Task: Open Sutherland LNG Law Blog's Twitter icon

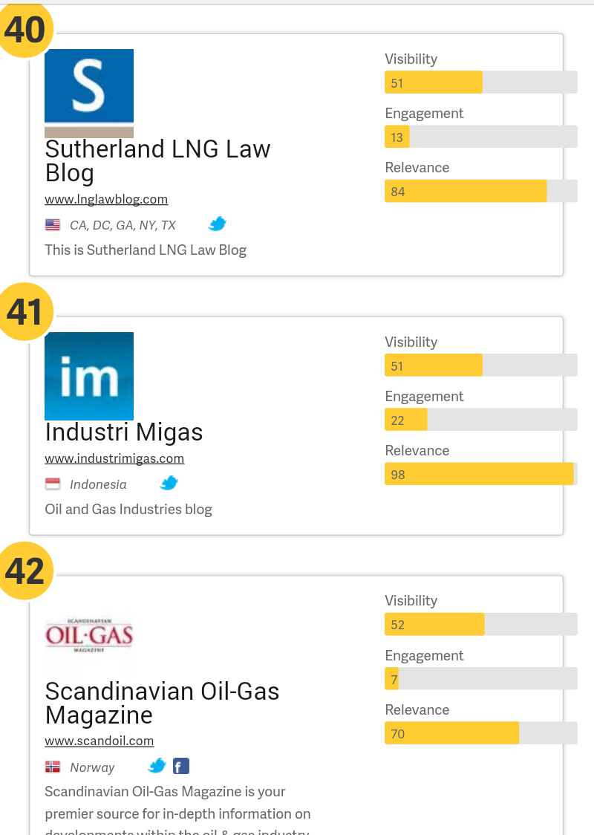Action: click(x=217, y=224)
